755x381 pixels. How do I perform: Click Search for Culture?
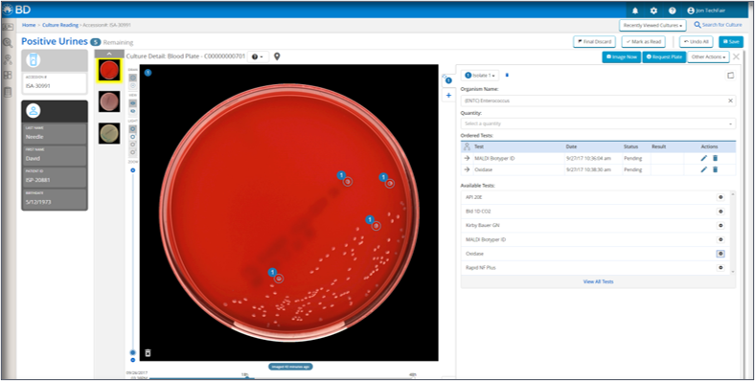click(x=718, y=25)
